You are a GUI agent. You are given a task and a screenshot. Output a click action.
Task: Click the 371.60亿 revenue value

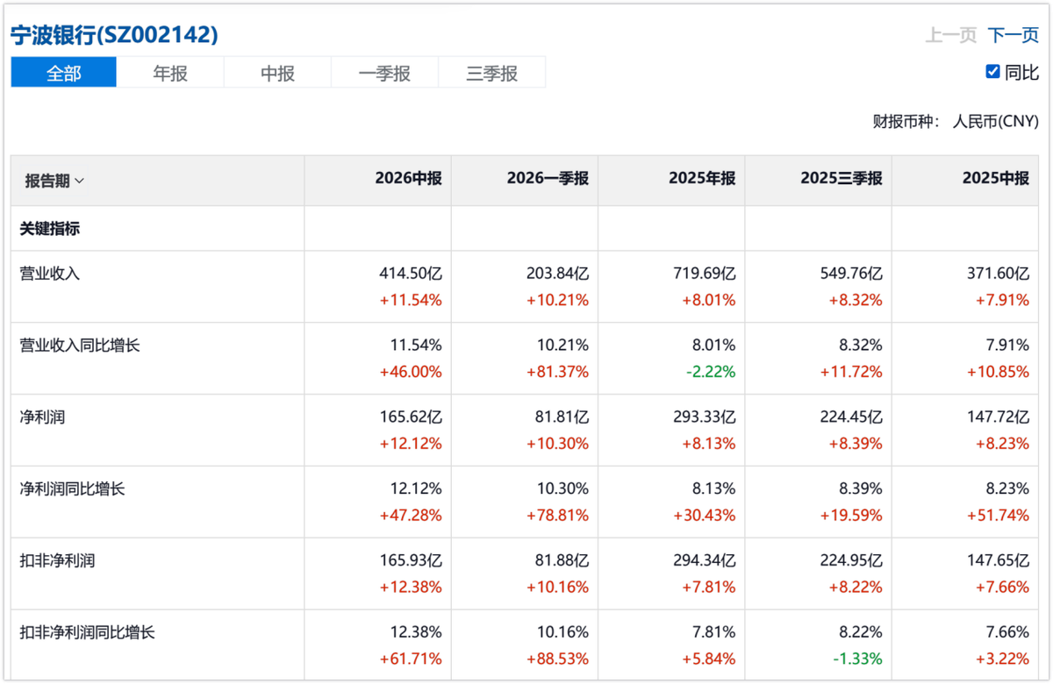tap(999, 274)
